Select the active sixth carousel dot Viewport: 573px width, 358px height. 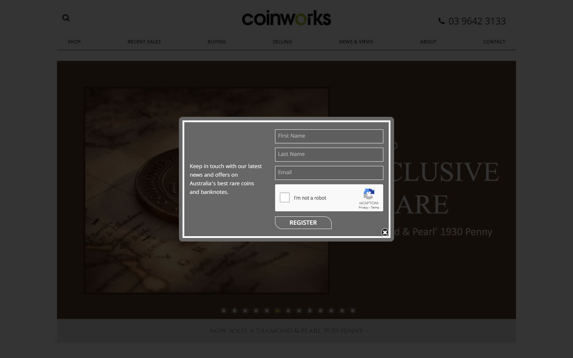click(x=278, y=311)
